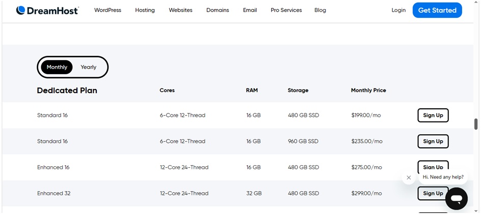Click the 'Hi. Need any help?' message
The height and width of the screenshot is (214, 481).
(443, 177)
